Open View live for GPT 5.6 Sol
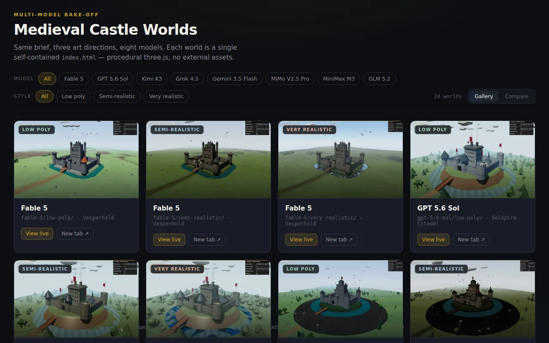The image size is (549, 343). pos(434,240)
